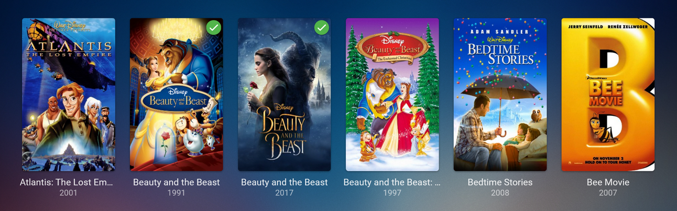The image size is (677, 211).
Task: Open The Enchanted Christmas poster
Action: [392, 95]
